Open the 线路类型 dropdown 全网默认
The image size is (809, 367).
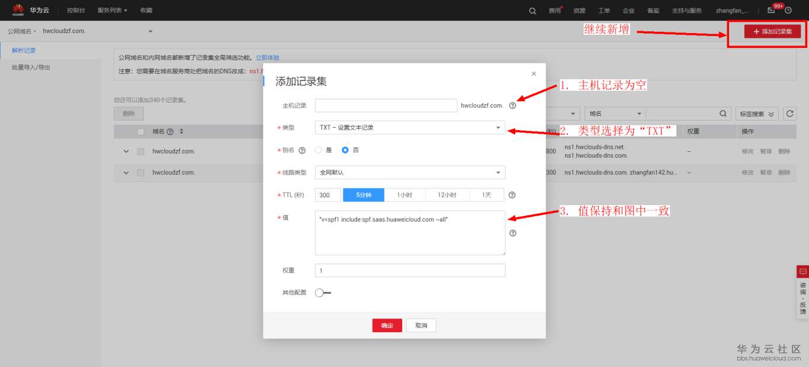pos(410,173)
